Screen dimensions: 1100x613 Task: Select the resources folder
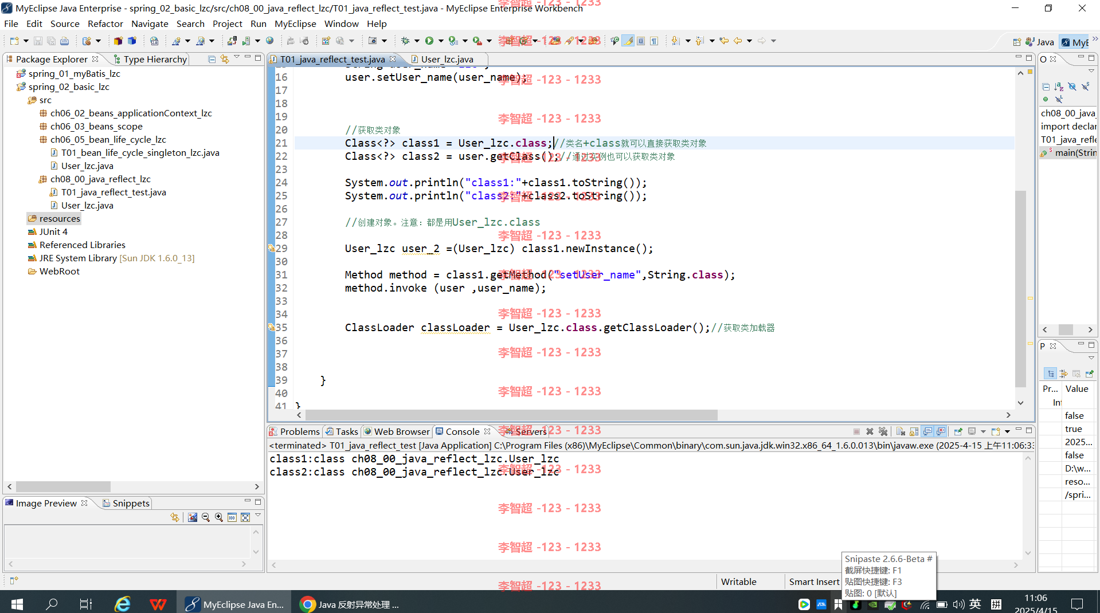54,218
